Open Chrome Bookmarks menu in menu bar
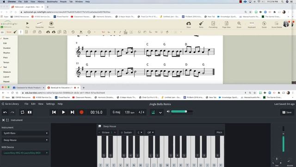This screenshot has width=296, height=167. click(x=52, y=1)
